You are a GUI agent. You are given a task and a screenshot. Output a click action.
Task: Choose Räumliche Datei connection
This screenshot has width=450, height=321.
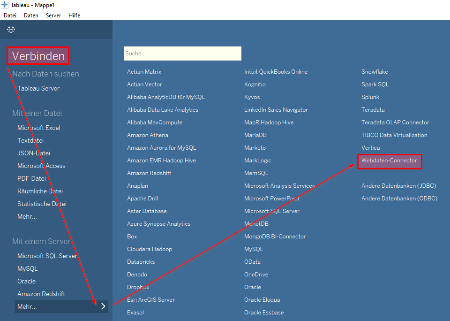click(40, 191)
